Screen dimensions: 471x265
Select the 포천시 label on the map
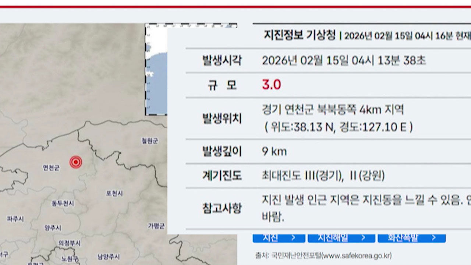click(x=114, y=193)
